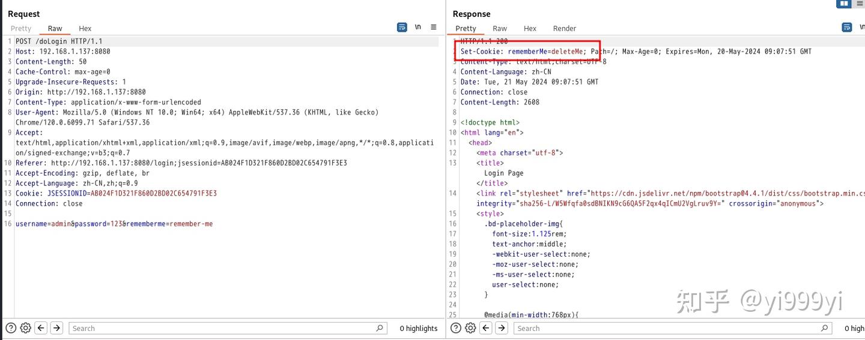Screen dimensions: 865x340
Task: Select the Hex tab in Response panel
Action: click(530, 28)
